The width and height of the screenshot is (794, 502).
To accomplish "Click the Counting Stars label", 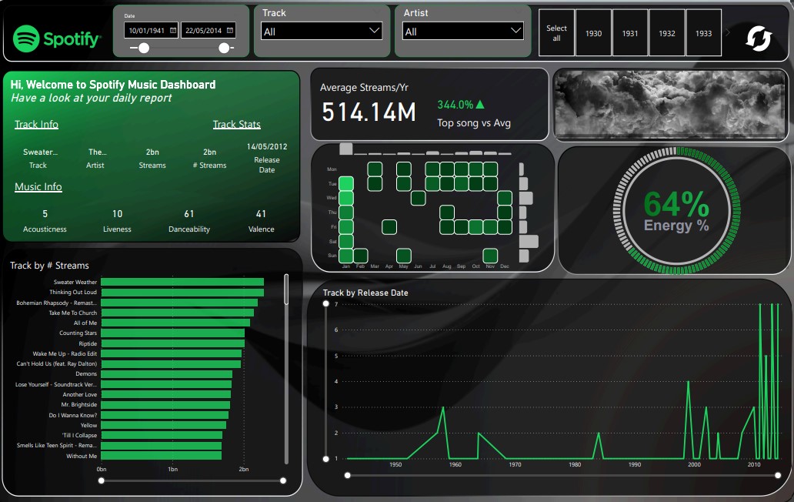I will coord(78,333).
